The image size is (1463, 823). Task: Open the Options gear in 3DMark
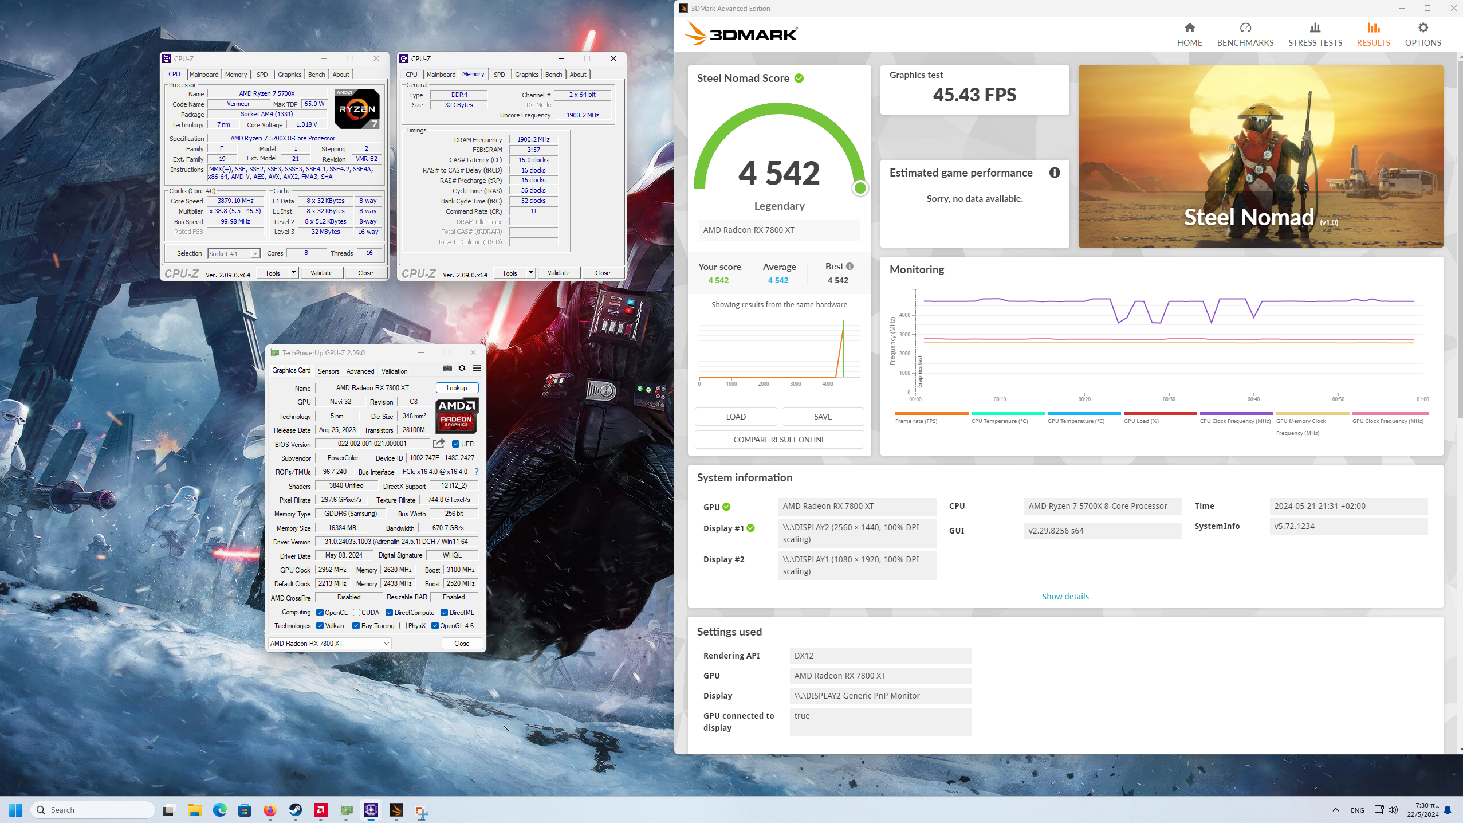point(1423,28)
